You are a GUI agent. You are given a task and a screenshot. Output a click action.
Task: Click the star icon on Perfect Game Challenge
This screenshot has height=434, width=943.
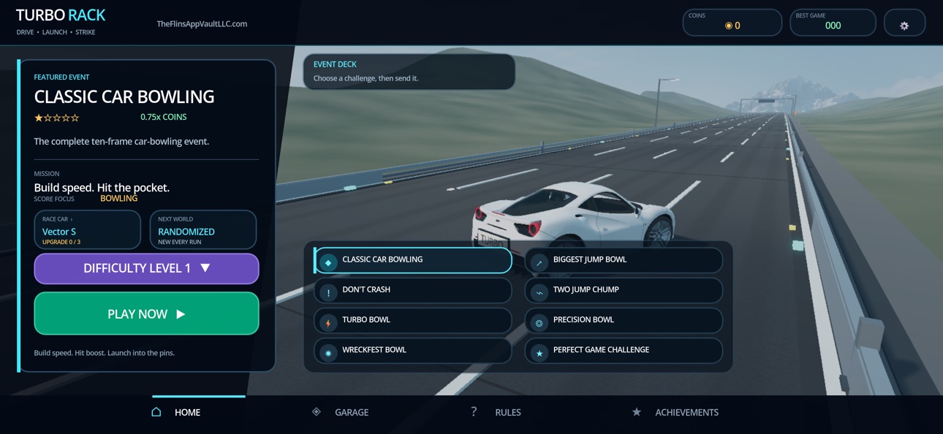click(539, 353)
